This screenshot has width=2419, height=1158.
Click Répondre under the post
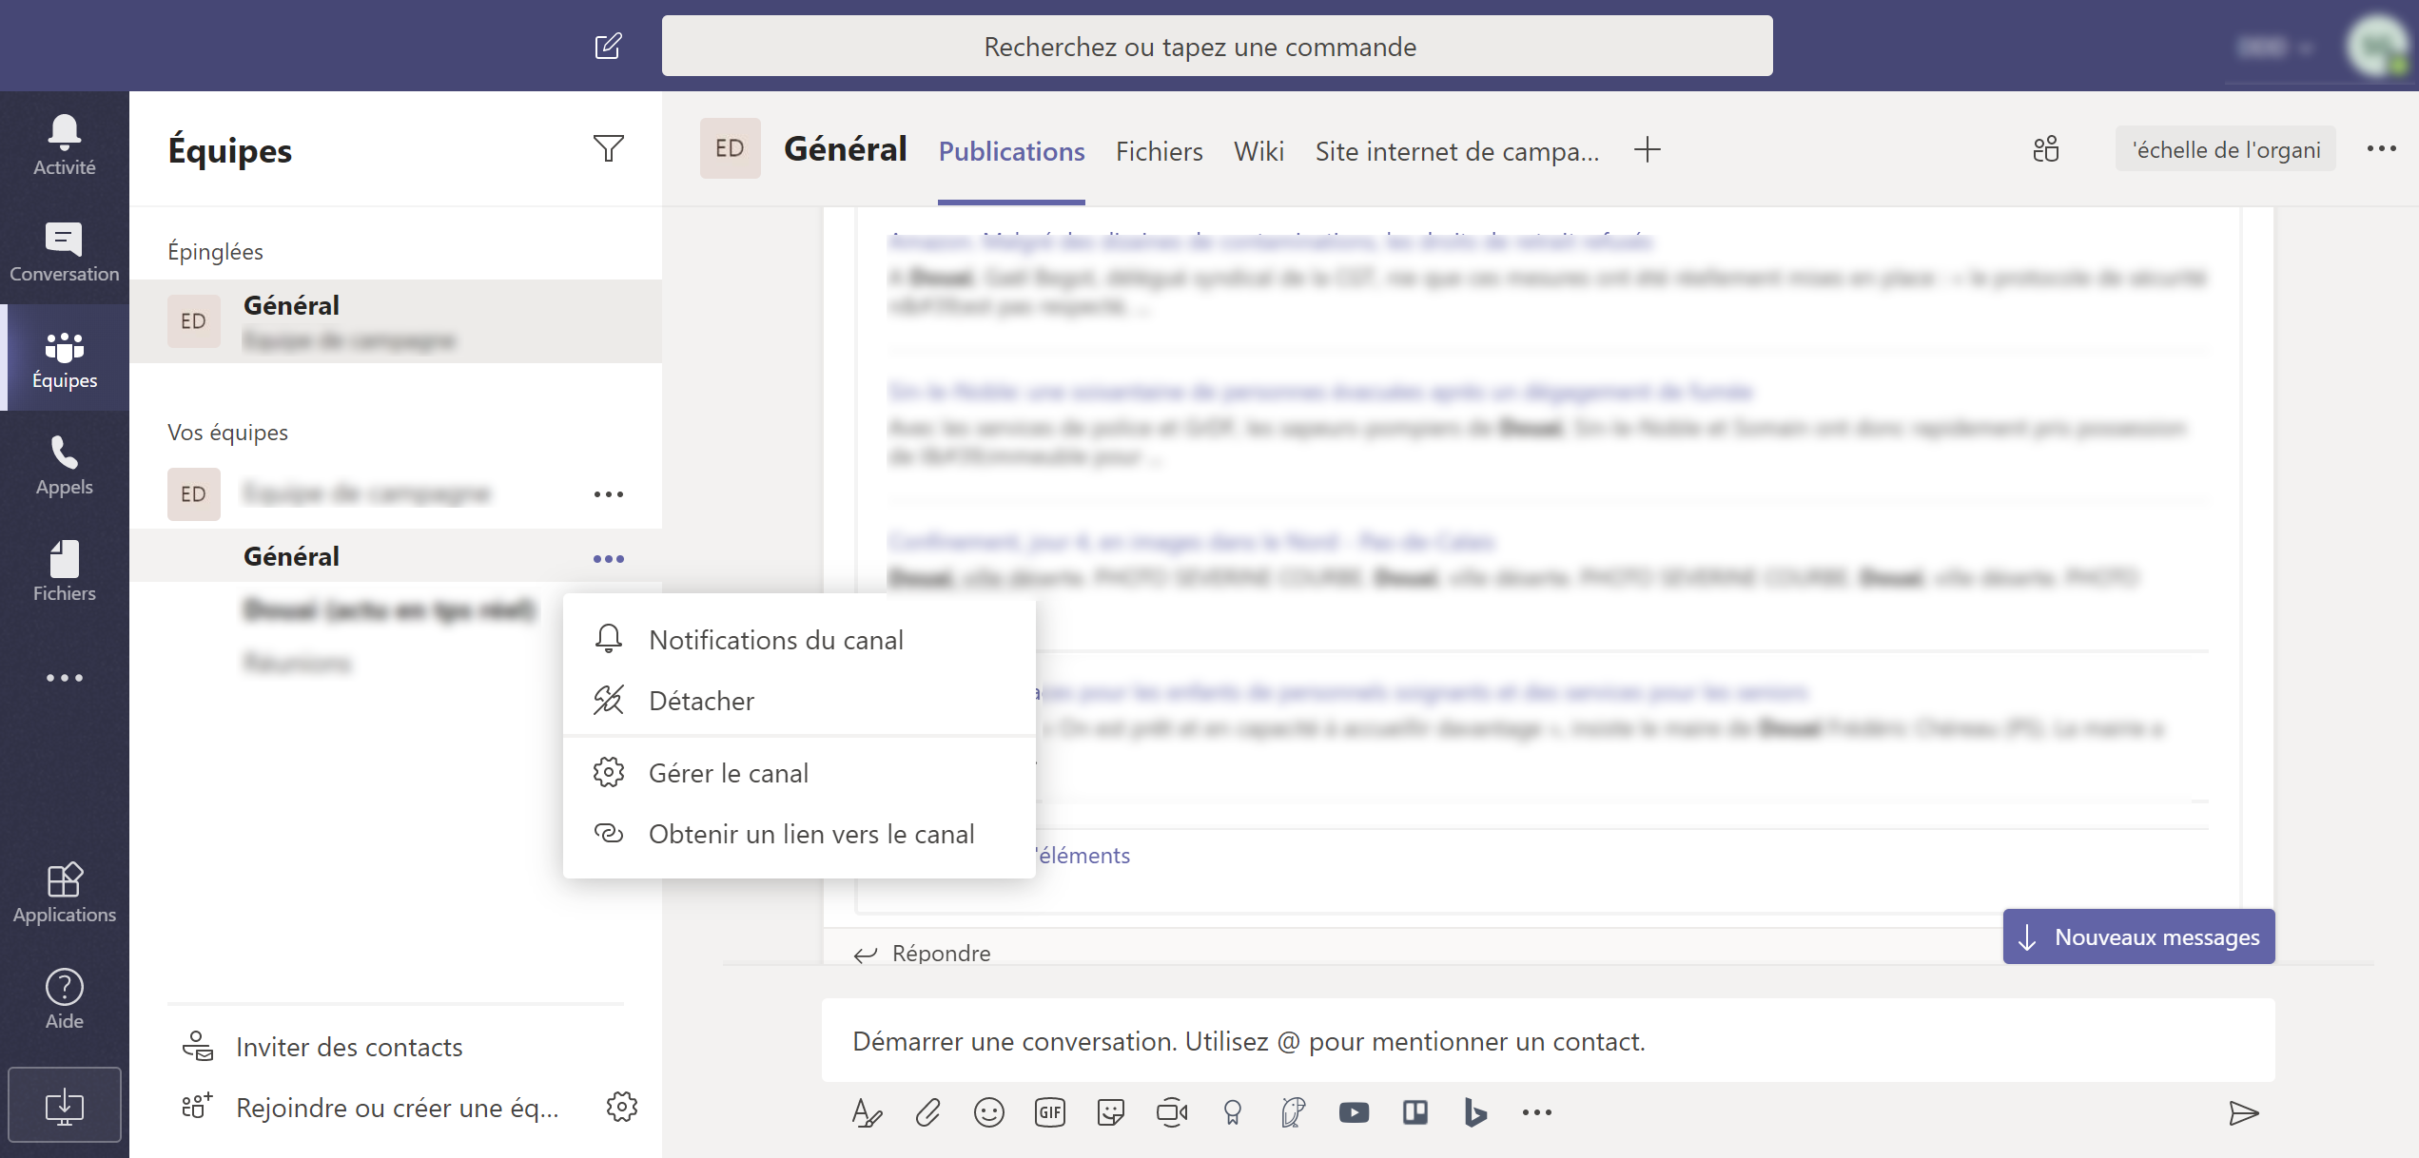(x=922, y=953)
